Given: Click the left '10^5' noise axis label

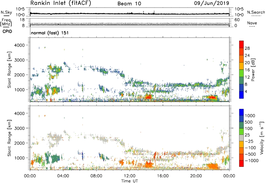Looking at the screenshot, I should [x=20, y=9].
